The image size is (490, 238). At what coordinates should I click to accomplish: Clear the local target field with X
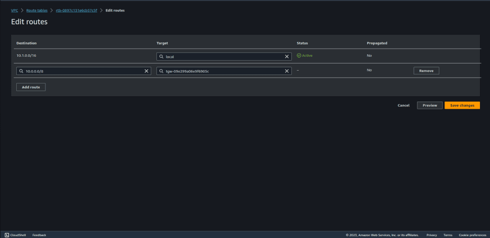287,56
